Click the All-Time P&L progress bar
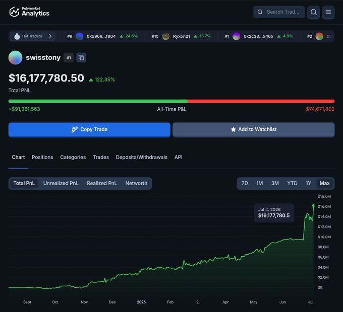343x312 pixels. click(171, 101)
